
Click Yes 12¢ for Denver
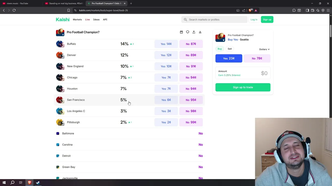[x=166, y=55]
